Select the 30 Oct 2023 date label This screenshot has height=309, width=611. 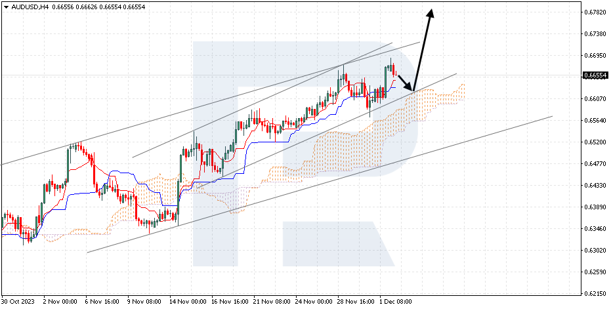tap(18, 302)
